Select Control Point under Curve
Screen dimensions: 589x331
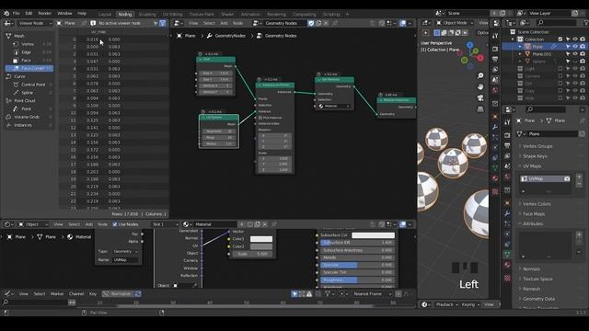(33, 85)
